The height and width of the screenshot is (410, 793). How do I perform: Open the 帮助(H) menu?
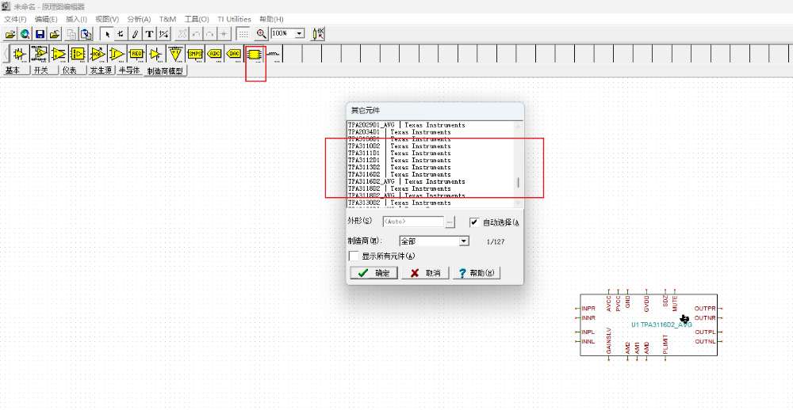pyautogui.click(x=271, y=19)
